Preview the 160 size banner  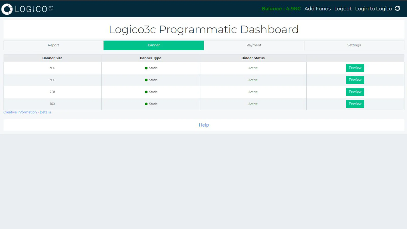point(355,104)
